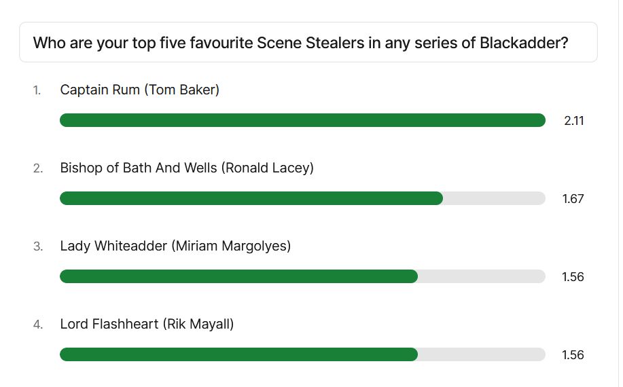Click rank number 2 in the list
Image resolution: width=623 pixels, height=387 pixels.
(38, 168)
